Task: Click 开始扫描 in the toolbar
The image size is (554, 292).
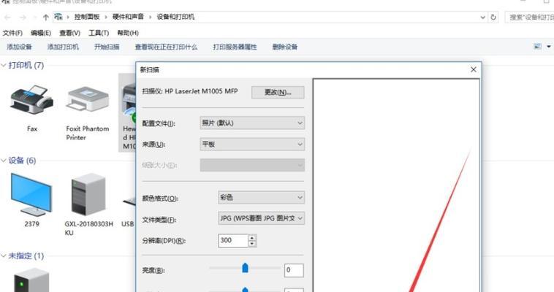Action: coord(107,47)
